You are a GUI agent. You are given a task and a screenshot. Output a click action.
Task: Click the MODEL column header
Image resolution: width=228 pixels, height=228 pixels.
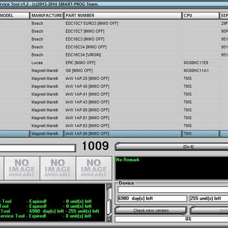click(x=14, y=15)
